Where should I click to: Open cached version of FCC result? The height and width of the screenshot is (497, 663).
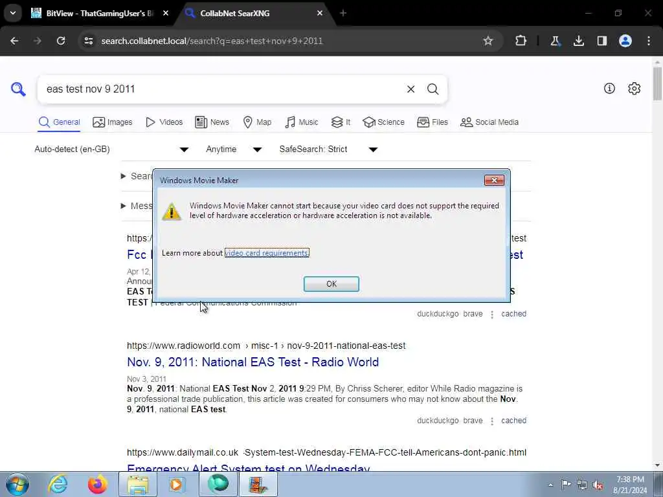pos(513,314)
